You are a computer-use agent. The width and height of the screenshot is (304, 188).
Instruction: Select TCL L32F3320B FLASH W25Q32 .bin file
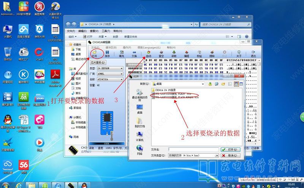point(175,97)
